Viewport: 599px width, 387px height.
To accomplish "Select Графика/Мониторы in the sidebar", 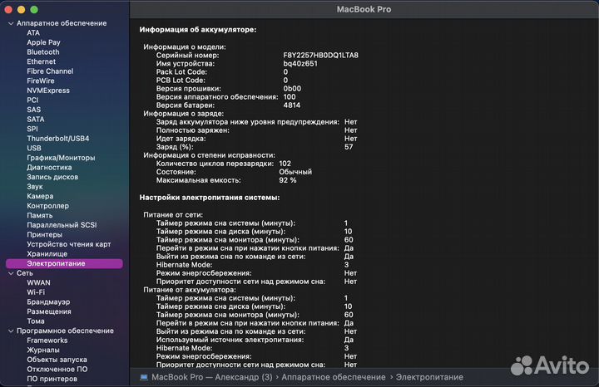I will pyautogui.click(x=61, y=158).
